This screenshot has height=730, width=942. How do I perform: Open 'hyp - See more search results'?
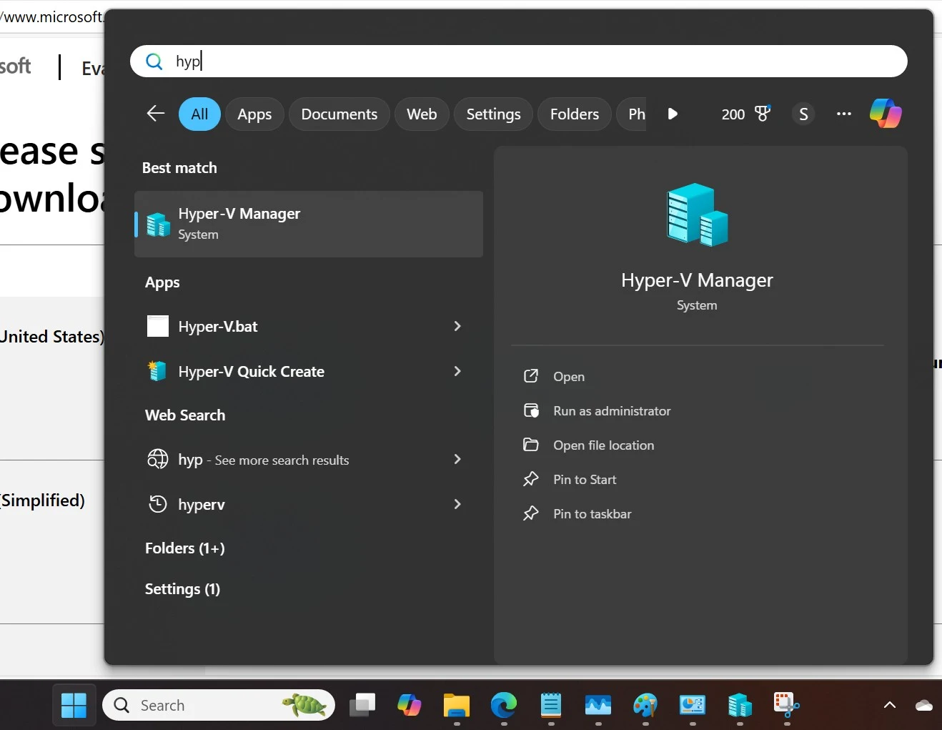tap(309, 460)
